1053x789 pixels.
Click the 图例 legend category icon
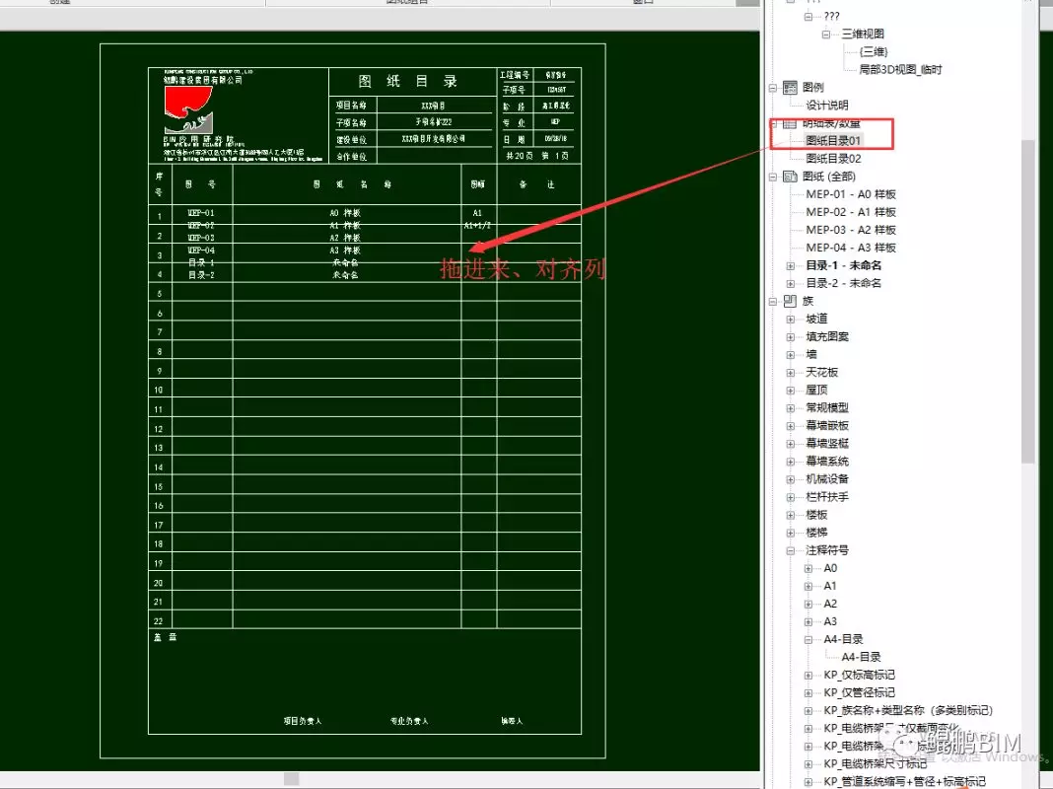click(x=789, y=87)
